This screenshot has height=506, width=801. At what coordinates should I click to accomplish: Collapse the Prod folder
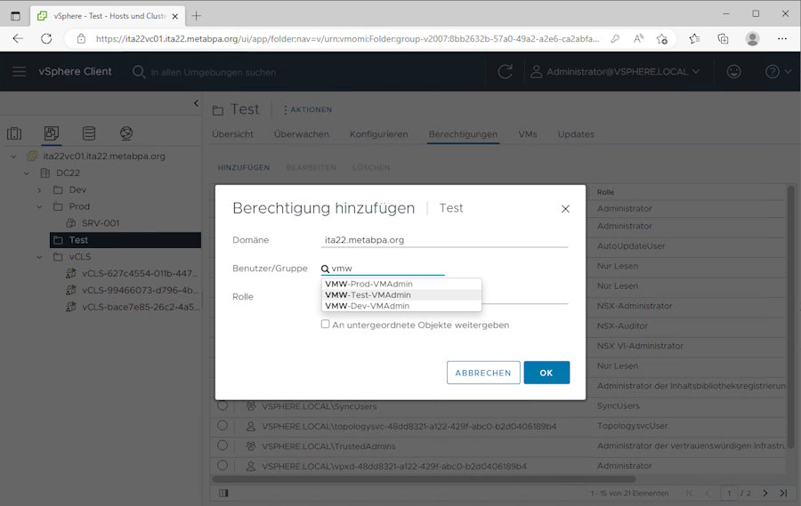(39, 207)
